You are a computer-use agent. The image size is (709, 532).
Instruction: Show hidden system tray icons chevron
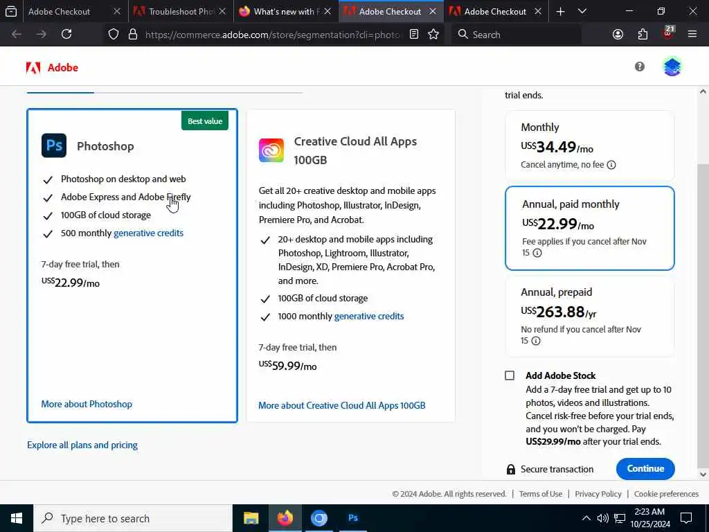coord(586,518)
